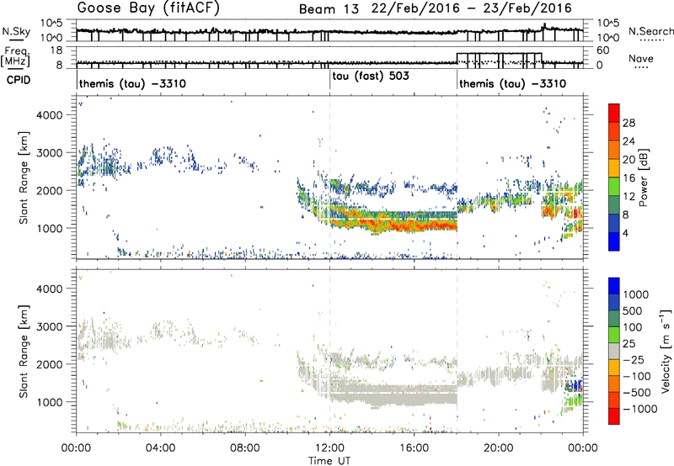Click the '-100' velocity color bar value
This screenshot has width=674, height=466.
[637, 376]
